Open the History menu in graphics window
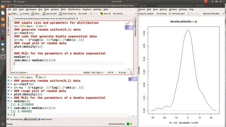Viewport: 226px width, 127px height. pyautogui.click(x=163, y=10)
